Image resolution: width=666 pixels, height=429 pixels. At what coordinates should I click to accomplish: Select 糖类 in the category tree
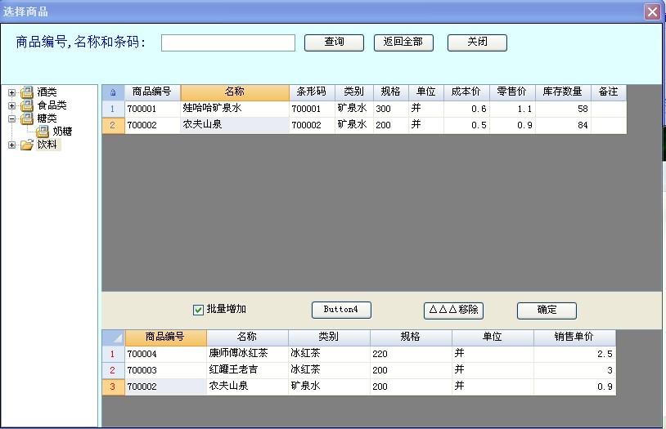point(47,118)
